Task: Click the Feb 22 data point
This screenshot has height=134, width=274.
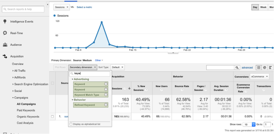Action: (187, 48)
